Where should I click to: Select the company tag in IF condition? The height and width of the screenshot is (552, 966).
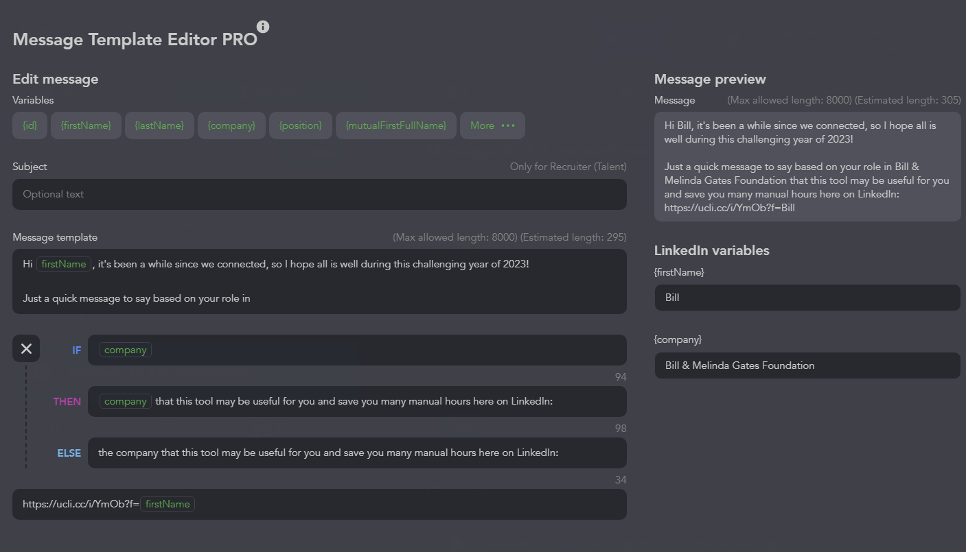126,350
